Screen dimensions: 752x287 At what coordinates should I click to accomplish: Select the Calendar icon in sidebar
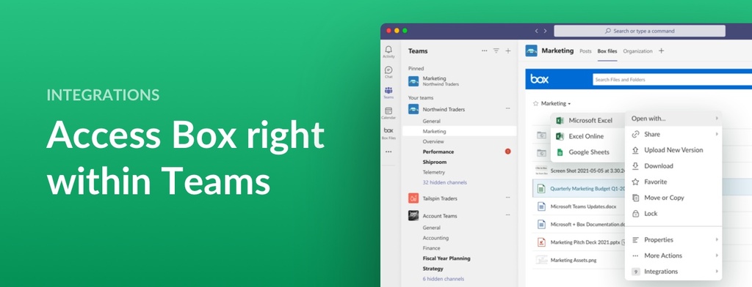click(388, 111)
